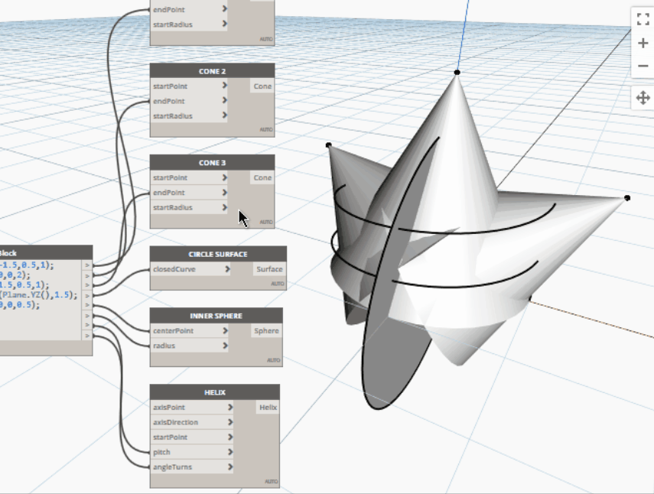Open the AUTO lacing menu on INNER SPHERE
The image size is (654, 494).
click(x=274, y=360)
